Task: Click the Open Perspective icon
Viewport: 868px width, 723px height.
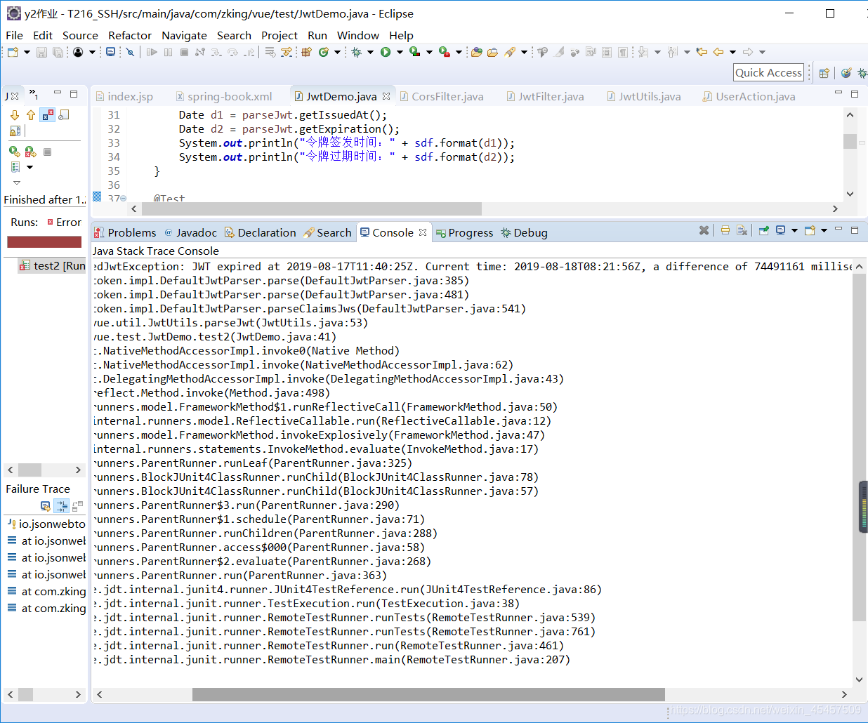Action: [x=824, y=72]
